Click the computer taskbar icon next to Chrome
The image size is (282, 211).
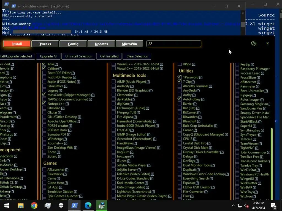click(47, 206)
